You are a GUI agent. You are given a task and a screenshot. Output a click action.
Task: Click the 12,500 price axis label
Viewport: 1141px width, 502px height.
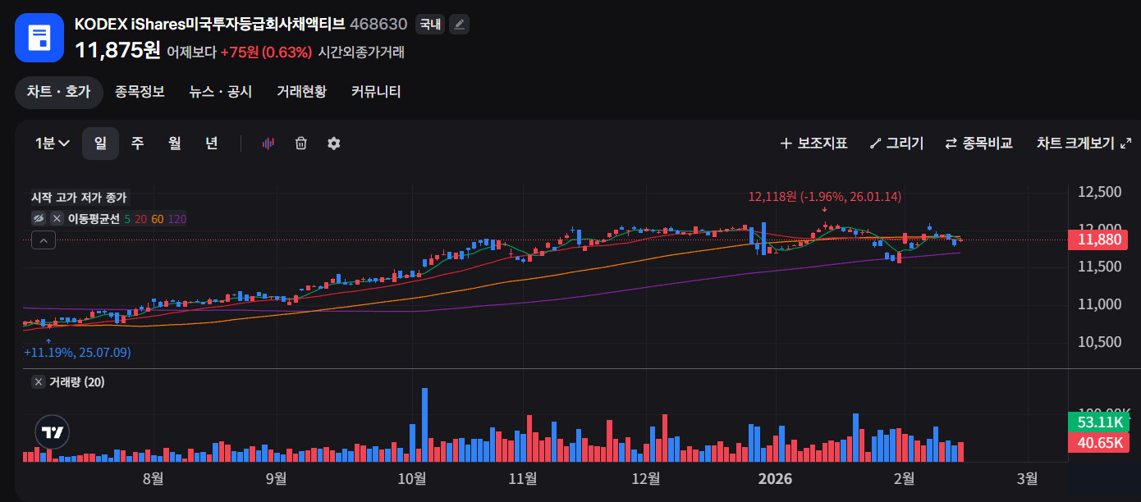[x=1099, y=192]
